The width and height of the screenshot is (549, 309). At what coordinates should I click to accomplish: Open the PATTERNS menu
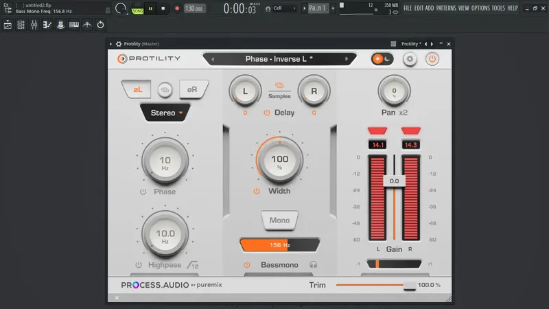(446, 8)
